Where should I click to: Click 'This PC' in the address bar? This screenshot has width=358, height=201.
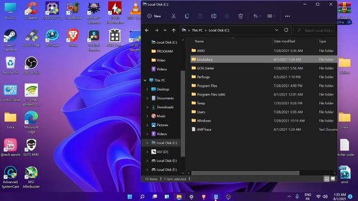197,30
